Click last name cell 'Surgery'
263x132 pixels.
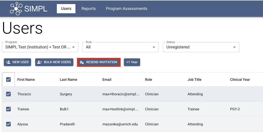point(66,94)
